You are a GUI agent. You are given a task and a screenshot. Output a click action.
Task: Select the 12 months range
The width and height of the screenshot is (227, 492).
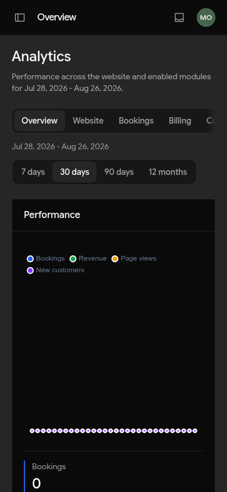coord(168,172)
